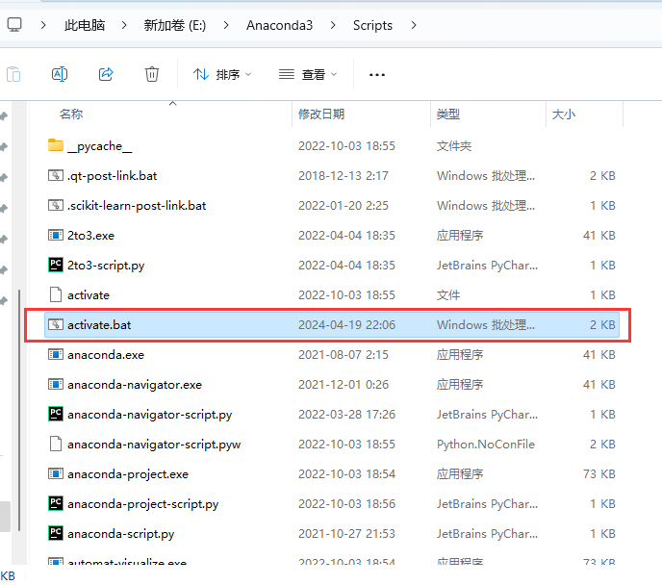Screen dimensions: 662x585
Task: Select the 2to3-script.py file name
Action: tap(106, 265)
